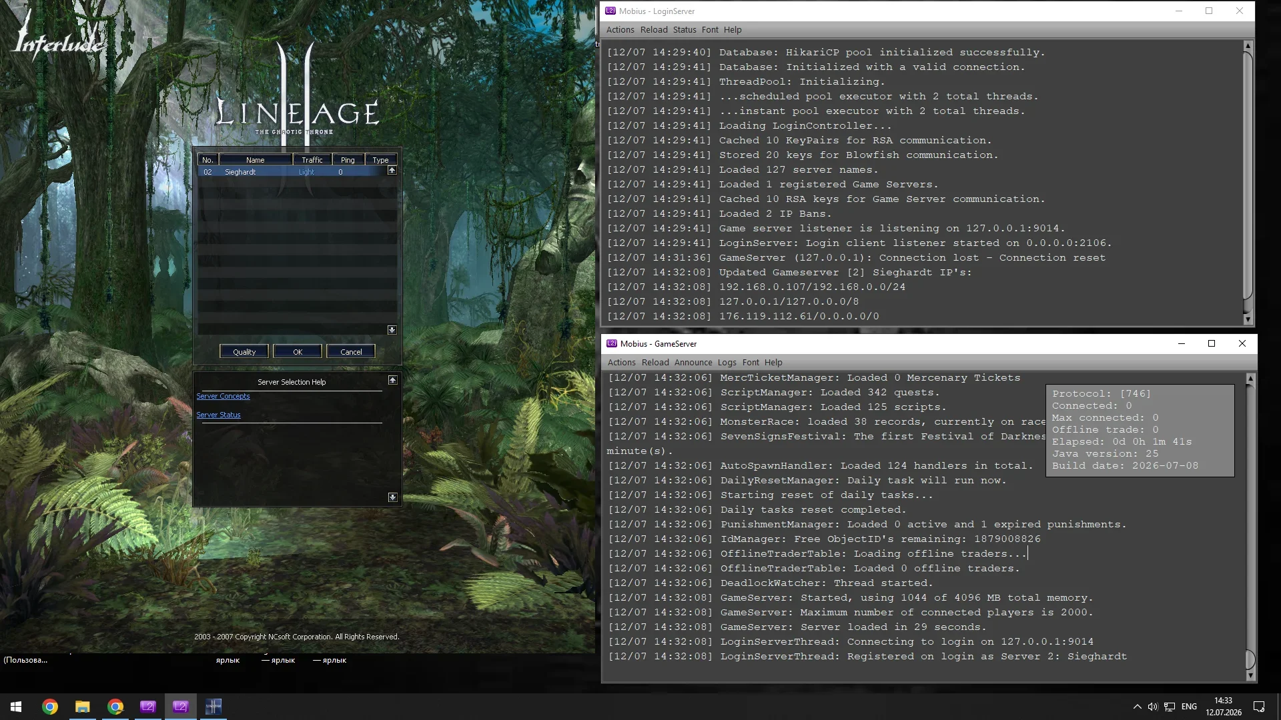The width and height of the screenshot is (1281, 720).
Task: Click server list scroll-up arrow
Action: tap(392, 171)
